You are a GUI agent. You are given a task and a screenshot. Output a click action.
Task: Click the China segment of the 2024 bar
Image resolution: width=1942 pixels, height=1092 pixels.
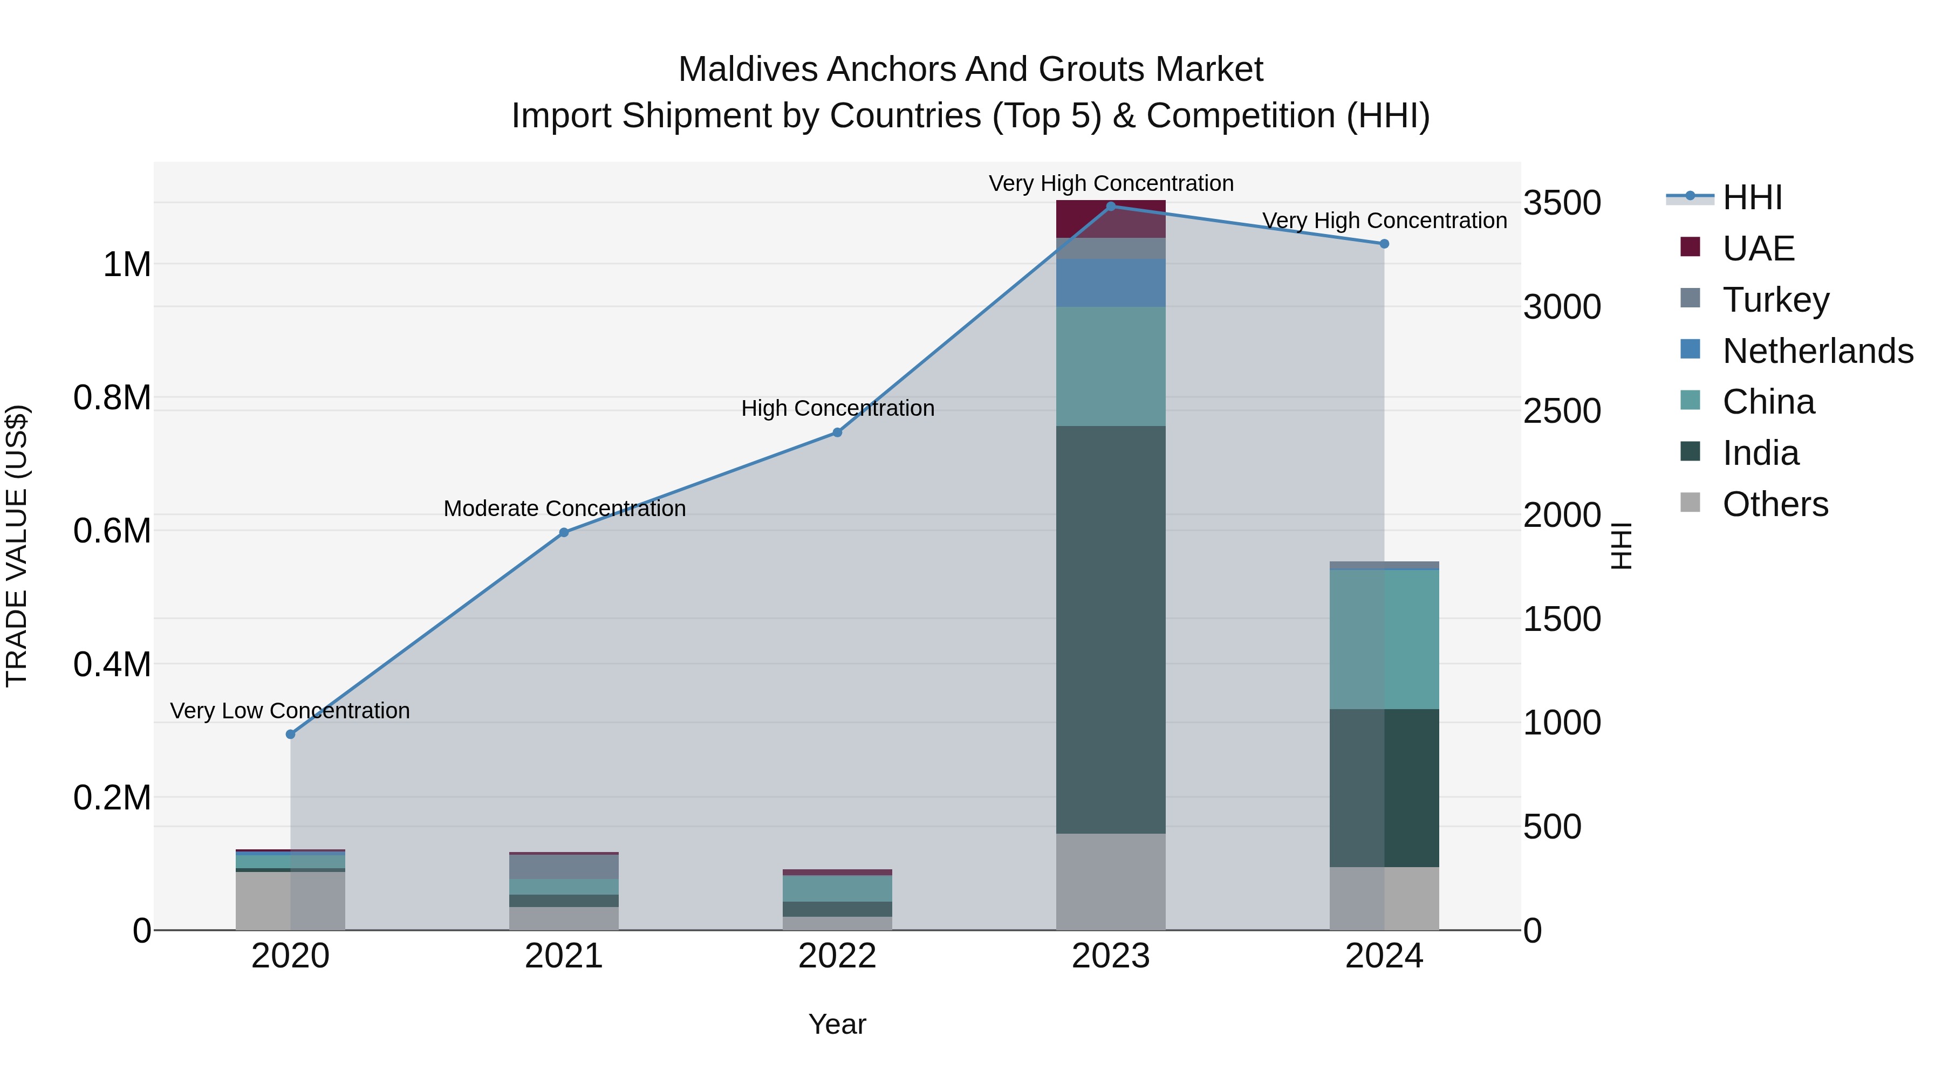1384,639
